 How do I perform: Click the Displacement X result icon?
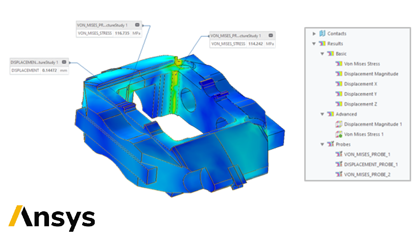(339, 84)
